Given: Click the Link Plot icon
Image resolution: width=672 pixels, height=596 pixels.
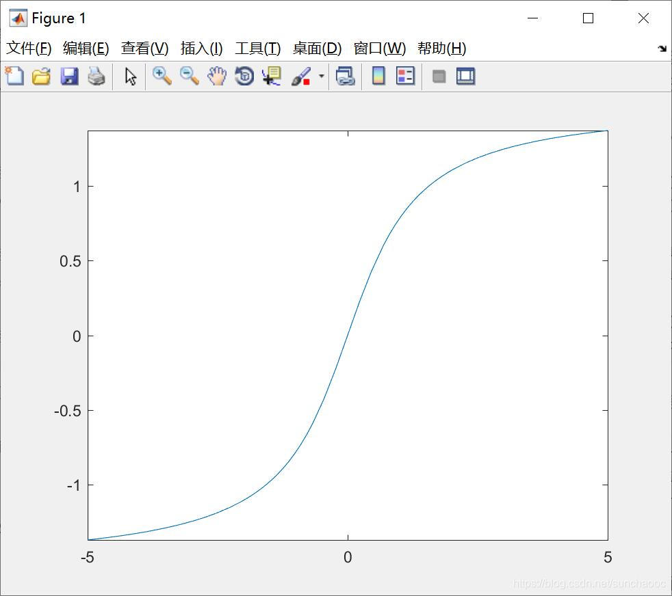Looking at the screenshot, I should click(346, 77).
